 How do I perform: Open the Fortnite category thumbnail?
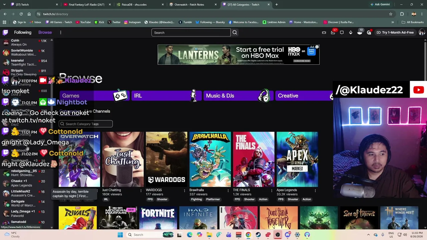point(158,218)
